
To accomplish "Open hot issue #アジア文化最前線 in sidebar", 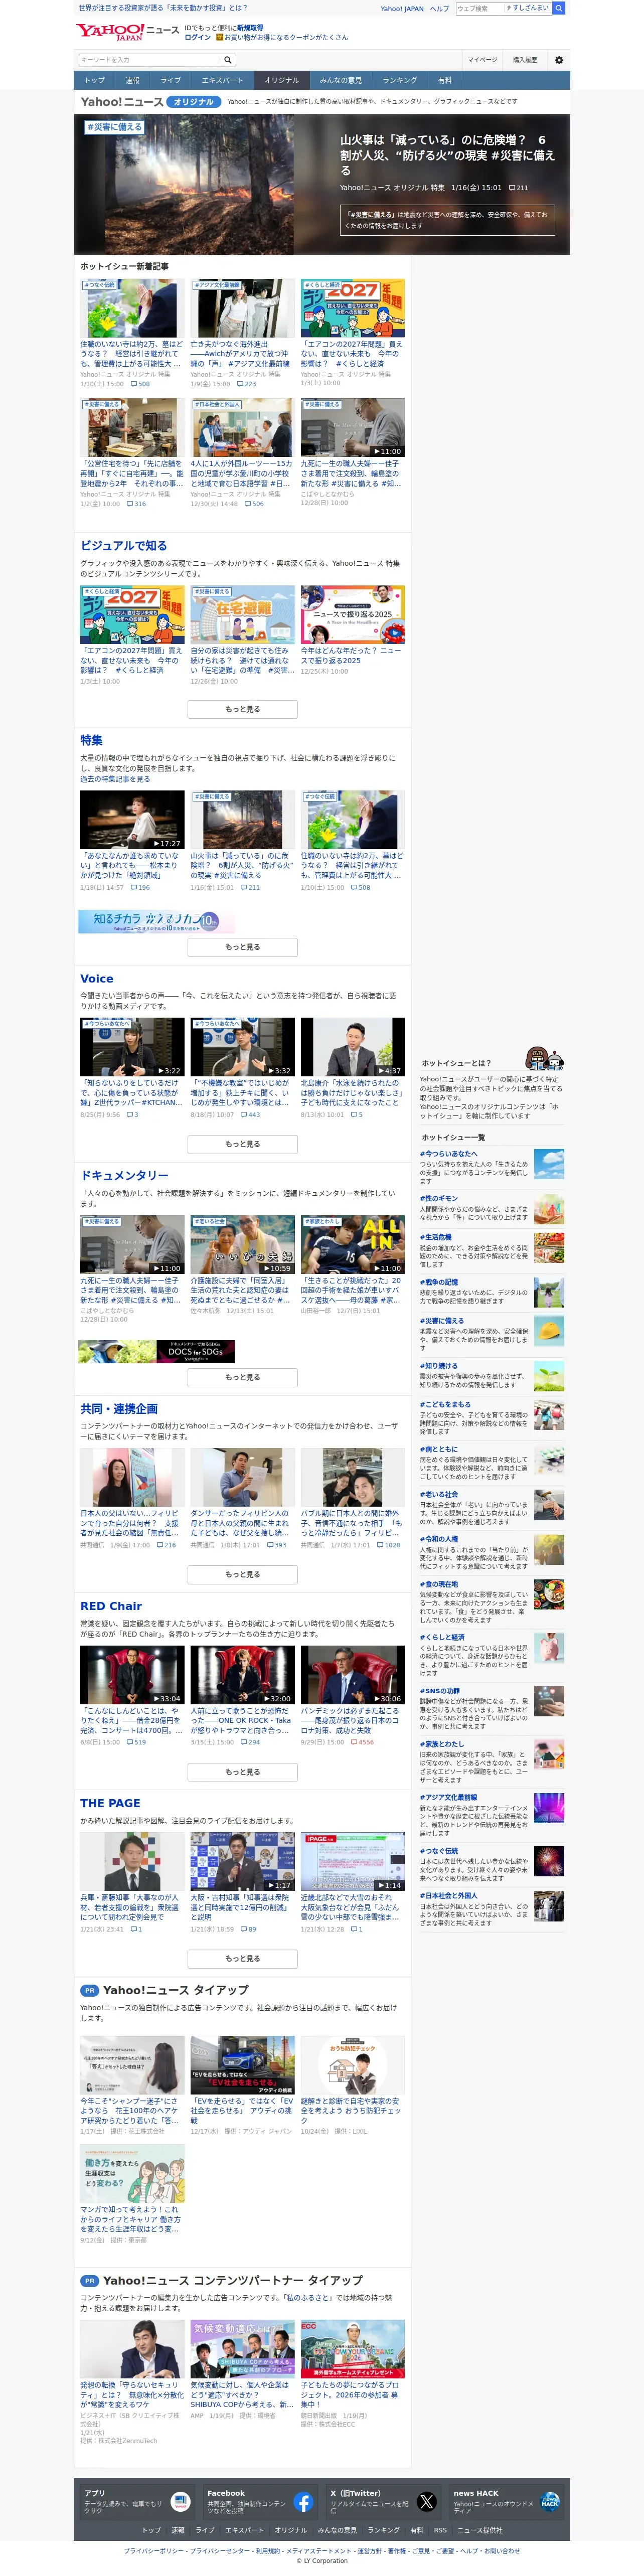I will 448,1797.
